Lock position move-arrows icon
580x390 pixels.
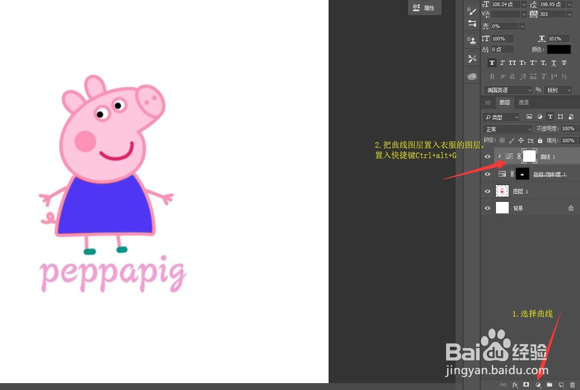(x=521, y=140)
